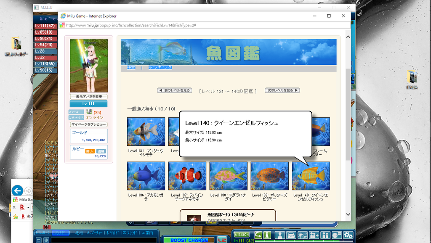431x243 pixels.
Task: Click the game settings gears icon
Action: point(348,235)
